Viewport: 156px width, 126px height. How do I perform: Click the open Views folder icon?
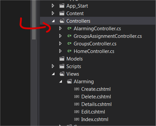click(x=62, y=74)
